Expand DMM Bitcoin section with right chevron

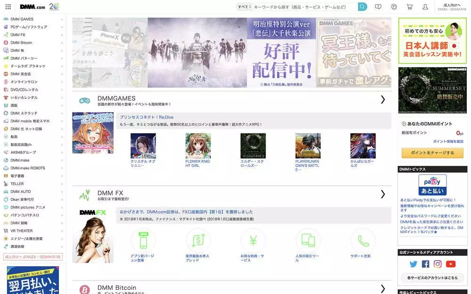pos(382,289)
